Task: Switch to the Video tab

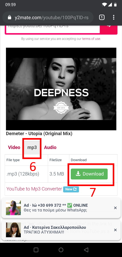Action: pyautogui.click(x=14, y=147)
